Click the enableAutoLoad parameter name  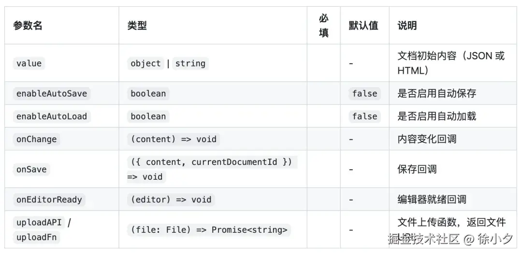click(x=52, y=117)
